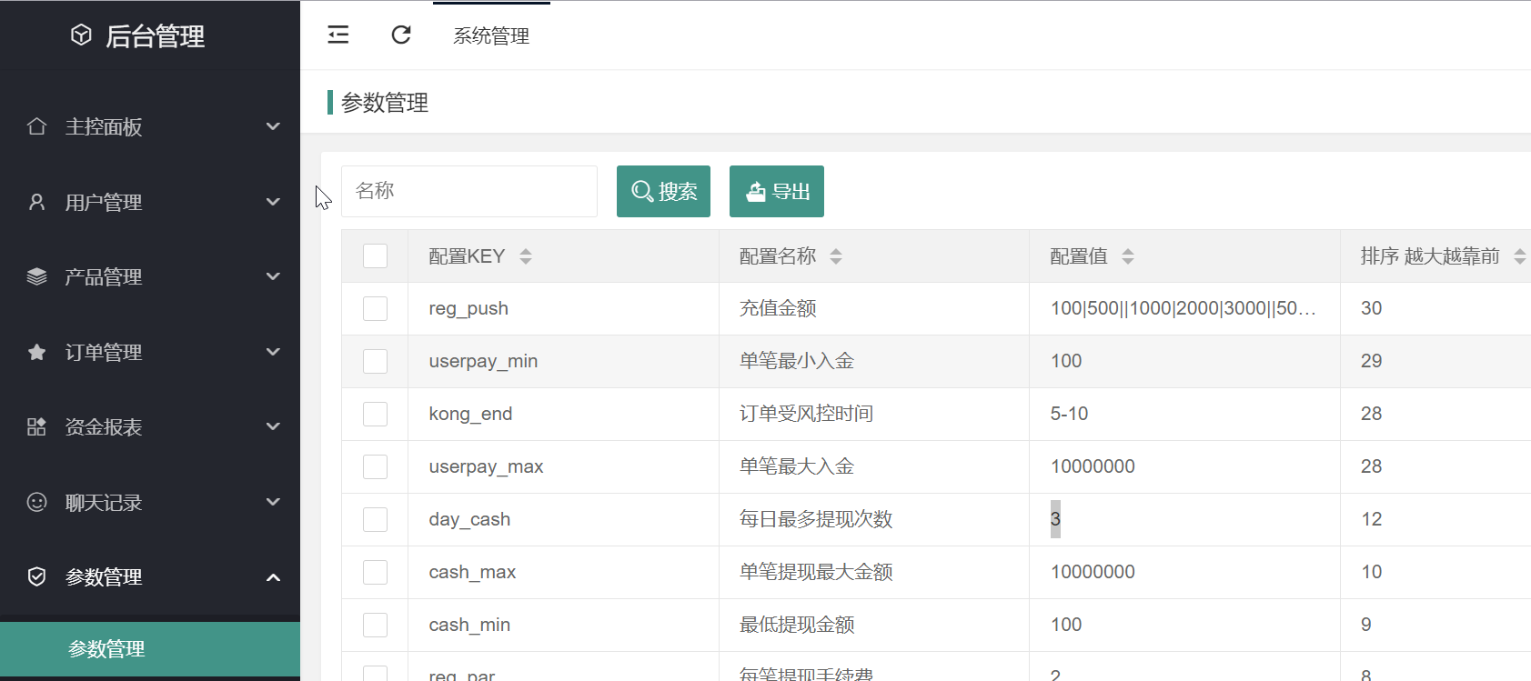Open the 用户管理 sidebar menu
Screen dimensions: 1531x681
point(150,202)
